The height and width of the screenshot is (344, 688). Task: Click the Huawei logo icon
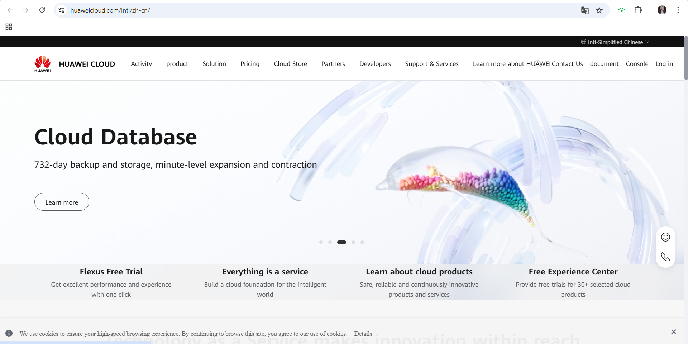tap(42, 64)
